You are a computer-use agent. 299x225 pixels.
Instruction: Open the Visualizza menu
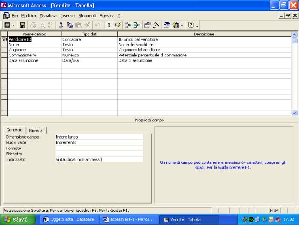[48, 16]
